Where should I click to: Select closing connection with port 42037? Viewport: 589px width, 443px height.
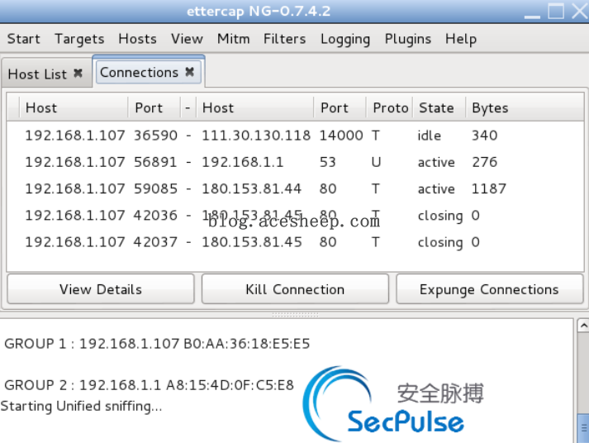295,242
